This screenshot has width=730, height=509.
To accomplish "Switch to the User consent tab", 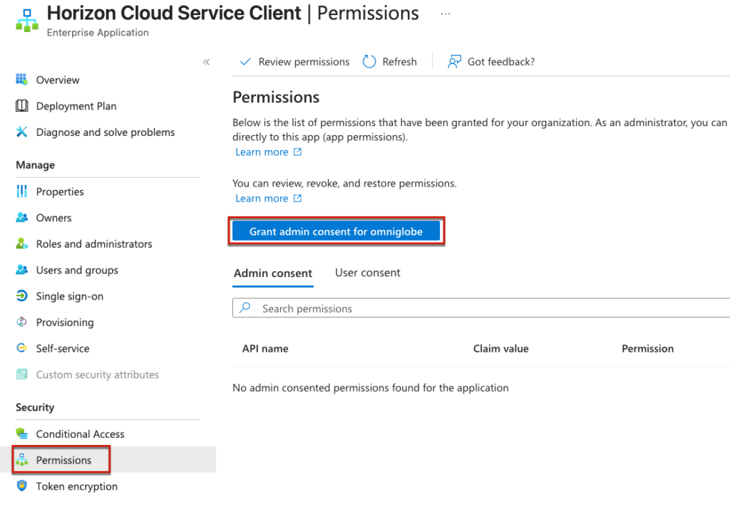I will click(367, 273).
